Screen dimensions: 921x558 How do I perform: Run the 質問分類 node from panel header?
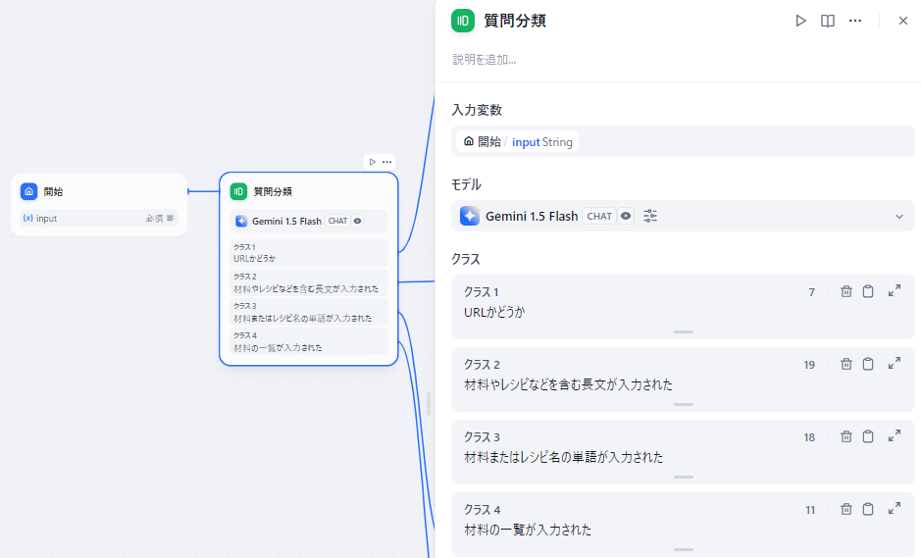coord(800,21)
